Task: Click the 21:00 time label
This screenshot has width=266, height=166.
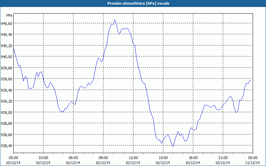Action: click(x=223, y=158)
